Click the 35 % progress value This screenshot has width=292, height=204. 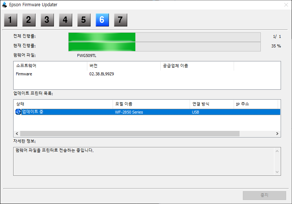(276, 46)
